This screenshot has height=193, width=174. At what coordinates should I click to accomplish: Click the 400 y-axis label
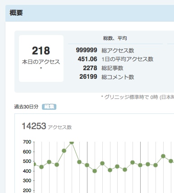pos(27,171)
